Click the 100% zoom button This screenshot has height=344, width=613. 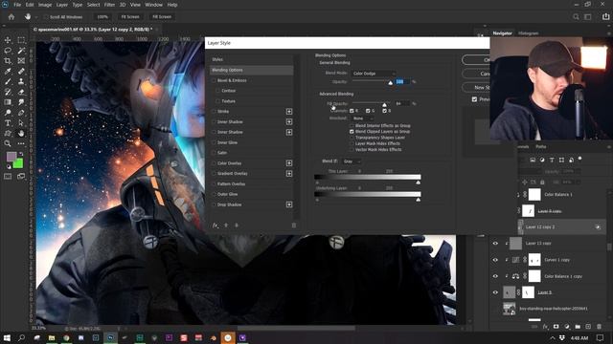[x=102, y=17]
